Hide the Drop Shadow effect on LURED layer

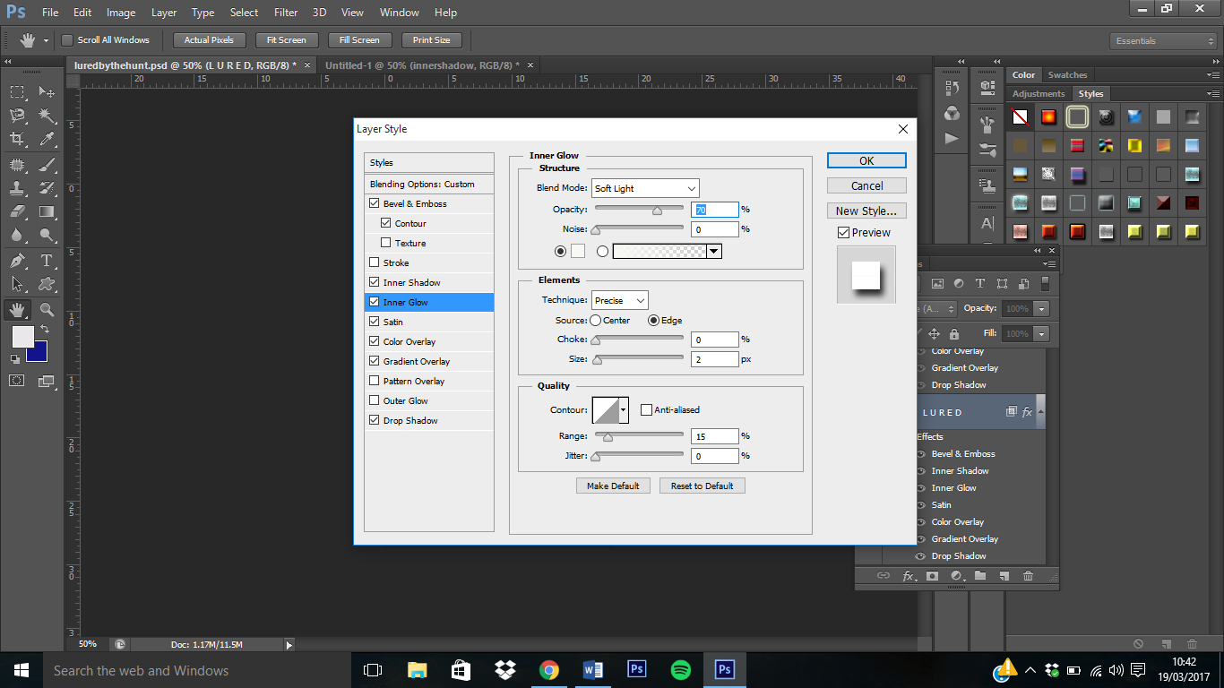coord(919,556)
